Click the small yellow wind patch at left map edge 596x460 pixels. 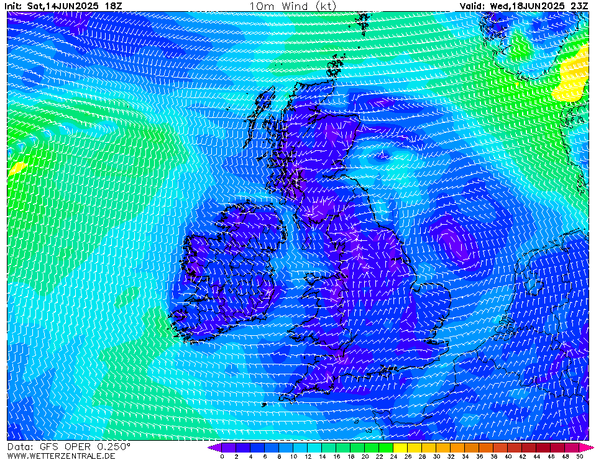point(16,168)
